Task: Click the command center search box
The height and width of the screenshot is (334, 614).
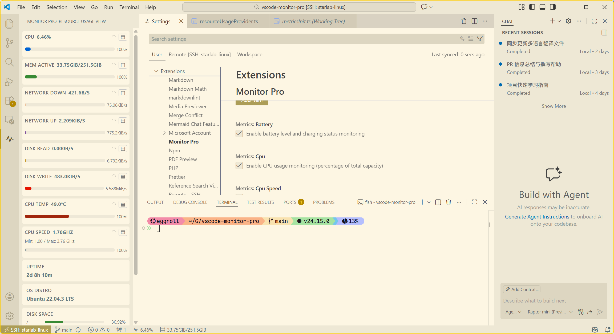Action: [x=299, y=7]
